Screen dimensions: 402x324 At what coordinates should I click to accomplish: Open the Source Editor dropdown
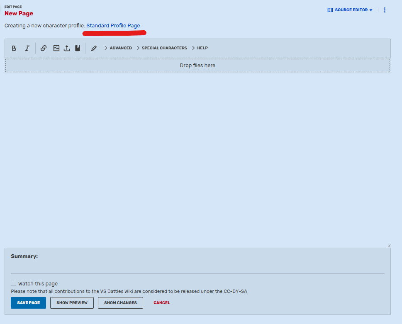(x=350, y=10)
